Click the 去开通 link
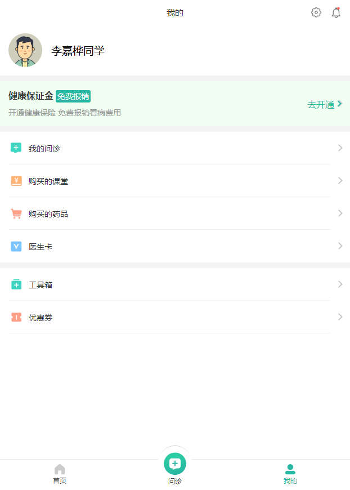The width and height of the screenshot is (350, 490). point(325,104)
